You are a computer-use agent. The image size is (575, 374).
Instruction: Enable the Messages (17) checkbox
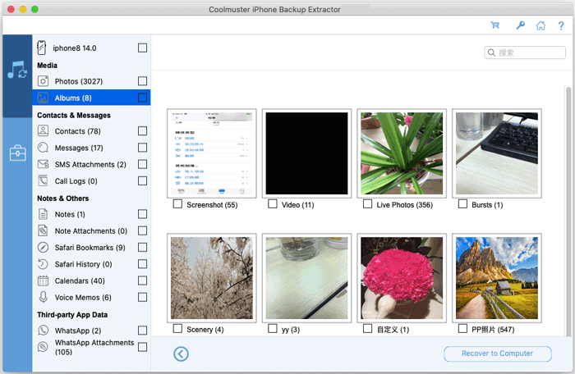pyautogui.click(x=142, y=148)
